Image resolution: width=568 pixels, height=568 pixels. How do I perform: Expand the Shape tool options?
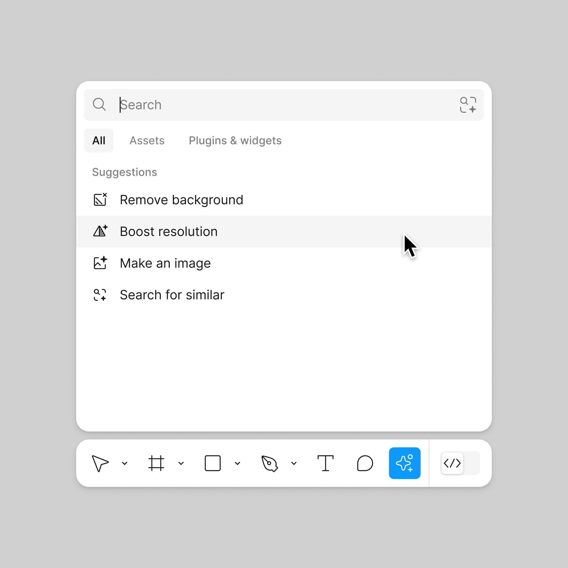tap(238, 463)
